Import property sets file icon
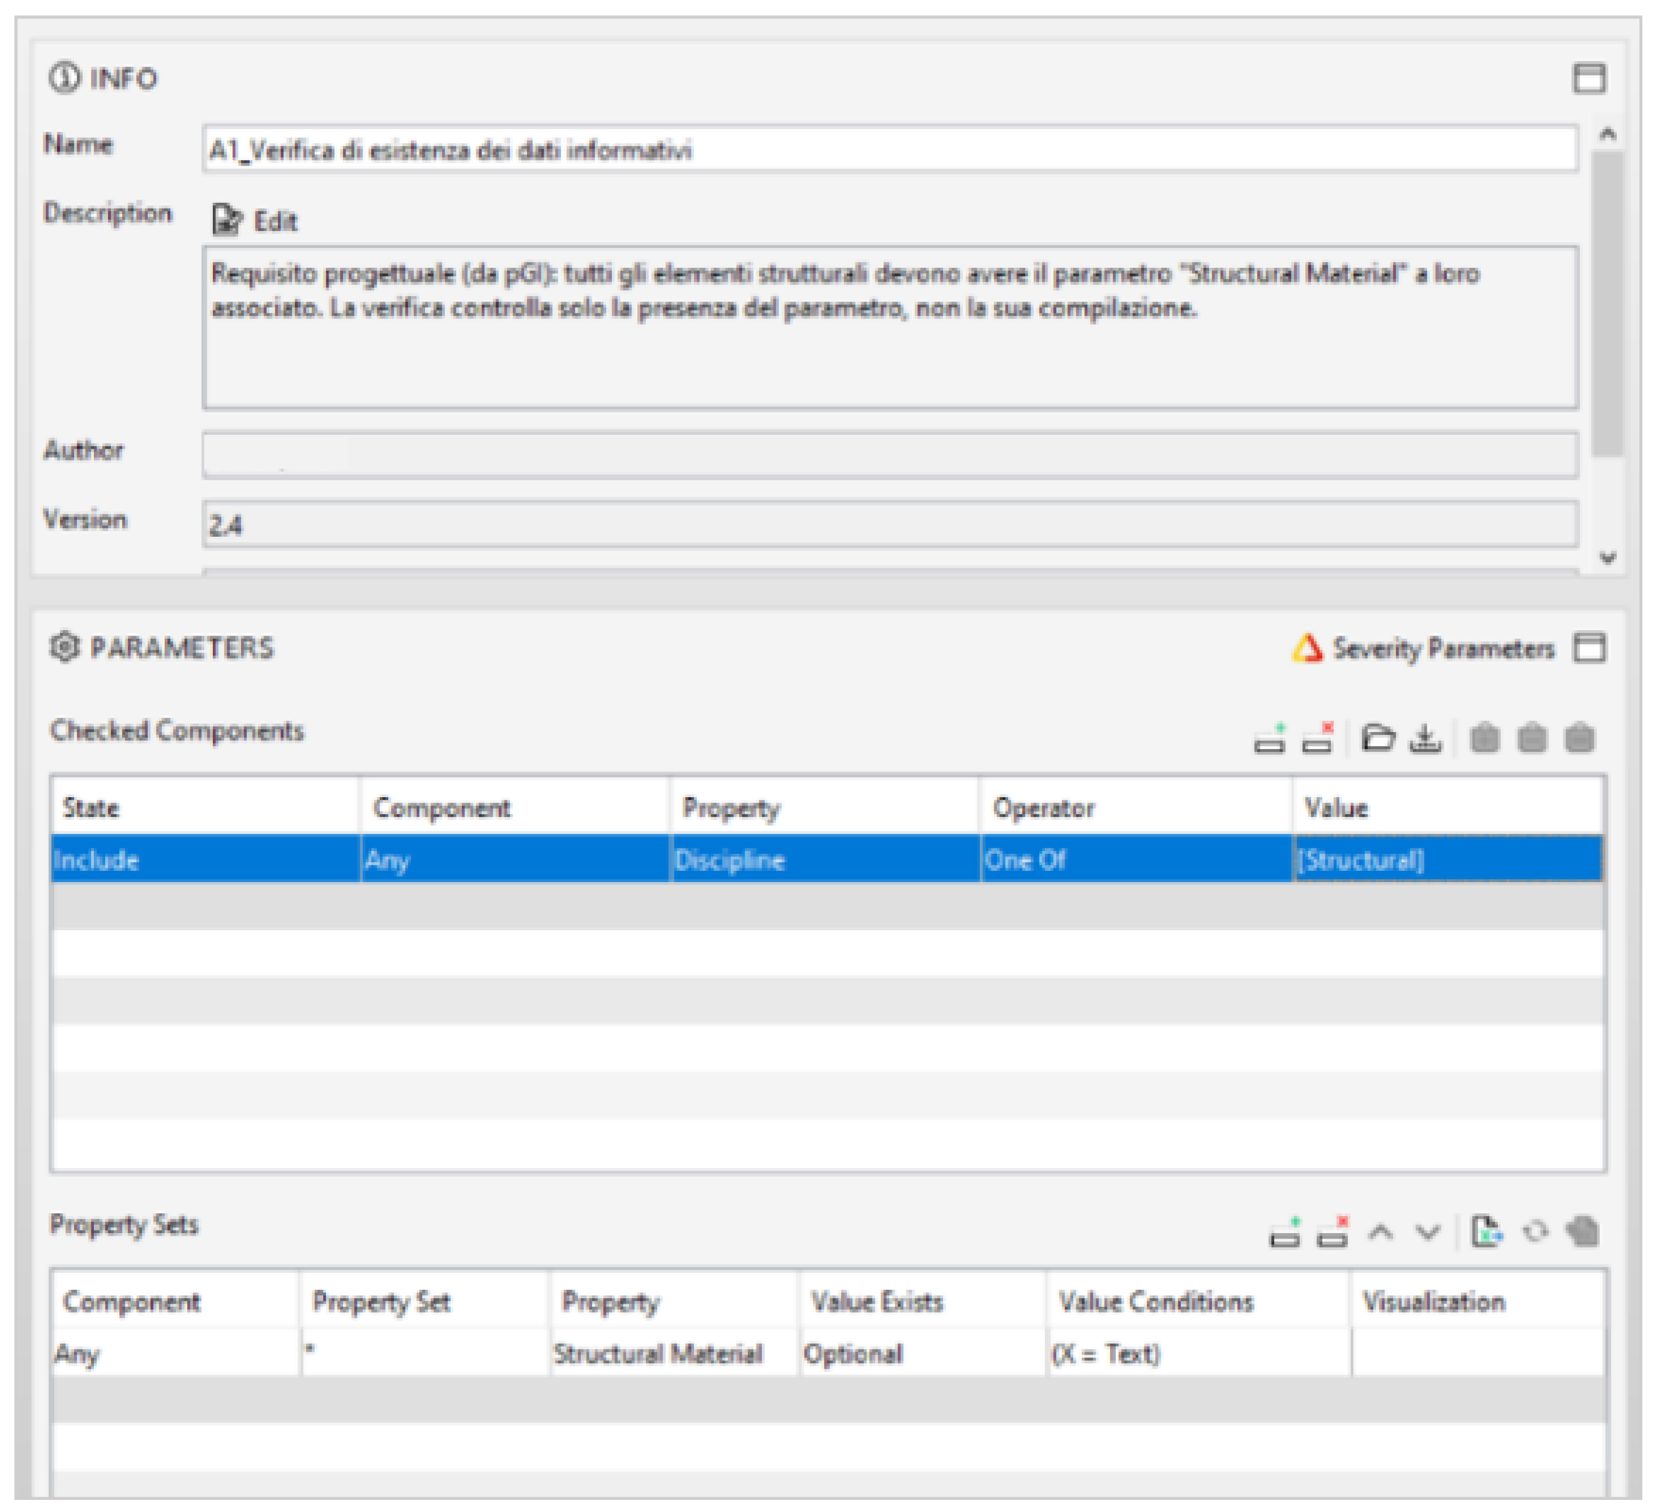 (1486, 1232)
